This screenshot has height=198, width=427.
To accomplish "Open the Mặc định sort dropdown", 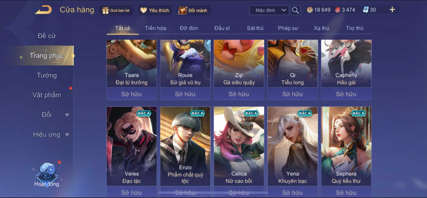I will pyautogui.click(x=269, y=10).
